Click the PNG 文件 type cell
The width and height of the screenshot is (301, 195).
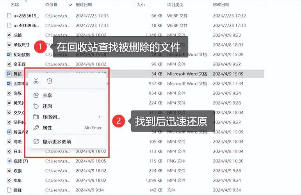pyautogui.click(x=176, y=161)
